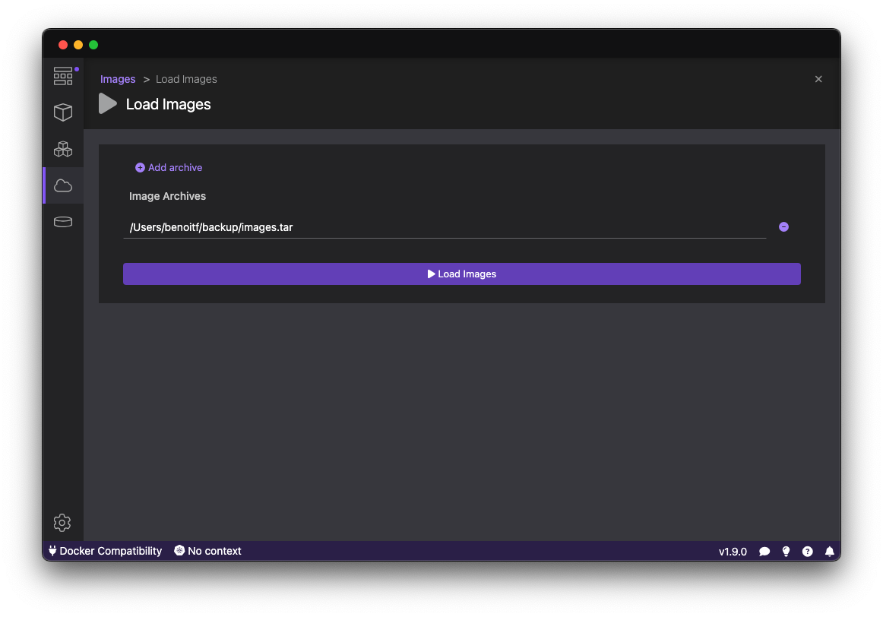Open the Dashboard from the sidebar
Image resolution: width=883 pixels, height=617 pixels.
(x=63, y=76)
